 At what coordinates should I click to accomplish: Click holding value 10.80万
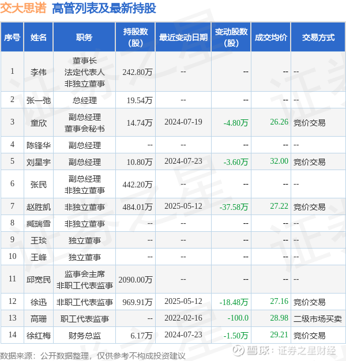pyautogui.click(x=140, y=162)
